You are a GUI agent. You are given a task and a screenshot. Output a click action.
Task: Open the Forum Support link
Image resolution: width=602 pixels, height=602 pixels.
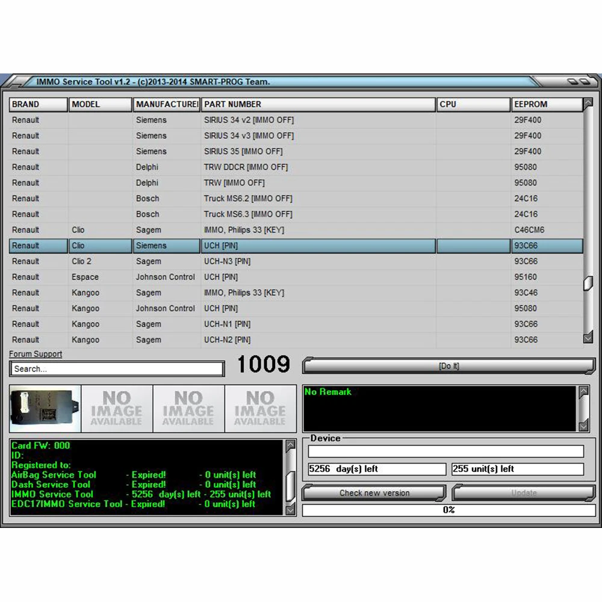point(36,354)
